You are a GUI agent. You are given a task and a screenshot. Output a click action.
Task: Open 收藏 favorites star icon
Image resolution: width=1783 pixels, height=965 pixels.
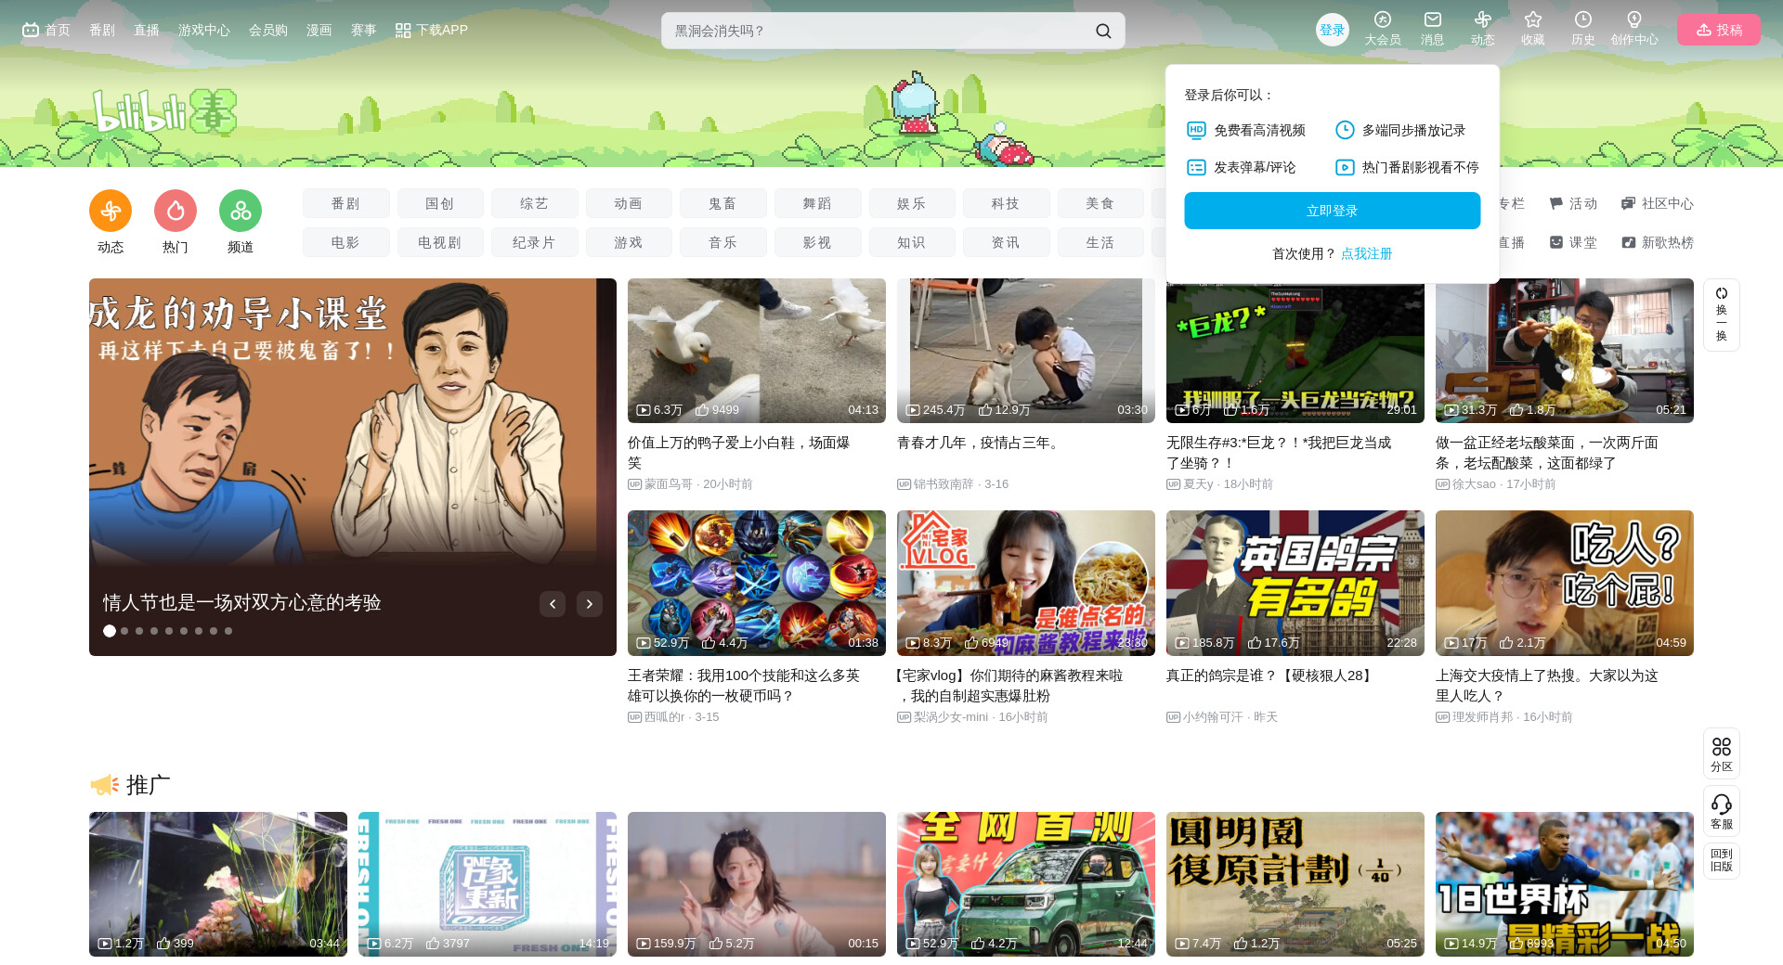pyautogui.click(x=1532, y=21)
